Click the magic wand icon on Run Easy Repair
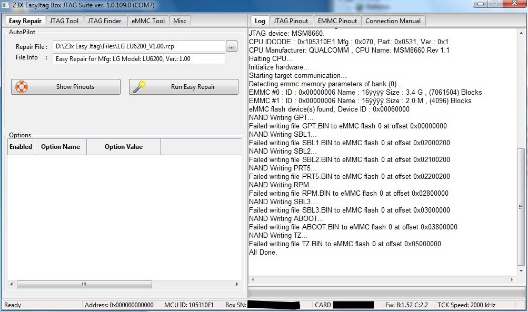 coord(139,86)
